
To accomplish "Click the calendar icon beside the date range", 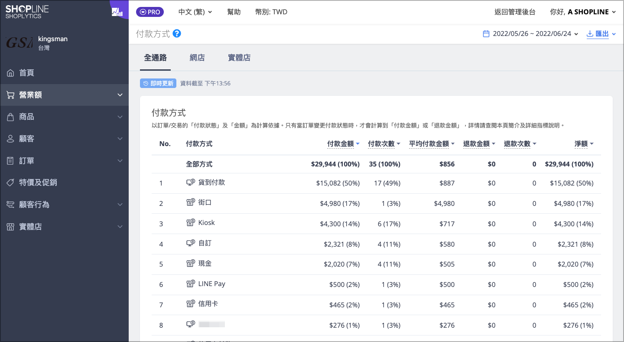I will click(x=486, y=34).
